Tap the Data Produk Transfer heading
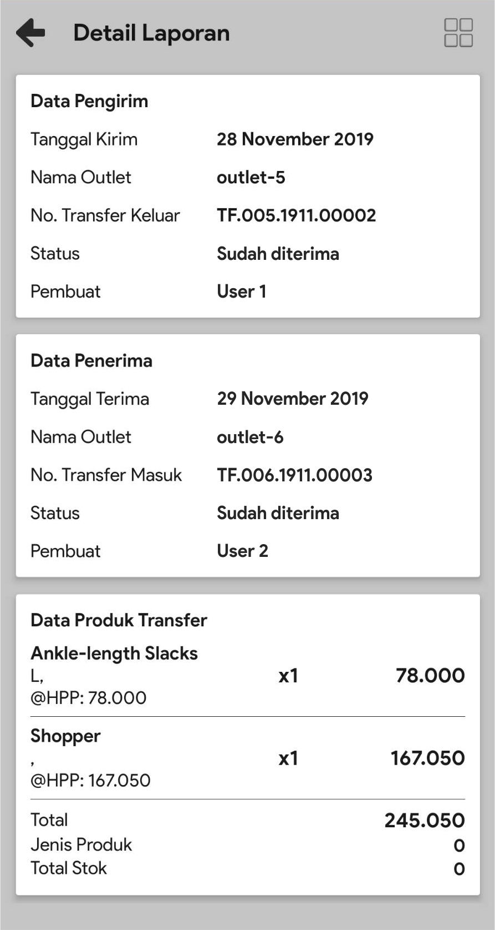This screenshot has height=930, width=495. click(x=119, y=620)
